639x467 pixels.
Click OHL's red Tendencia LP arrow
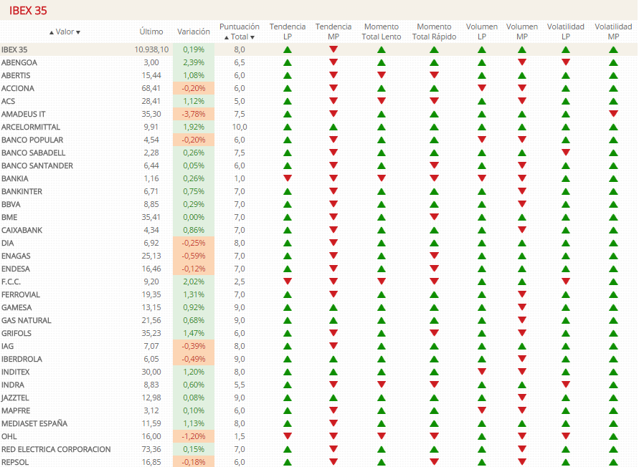click(x=288, y=435)
